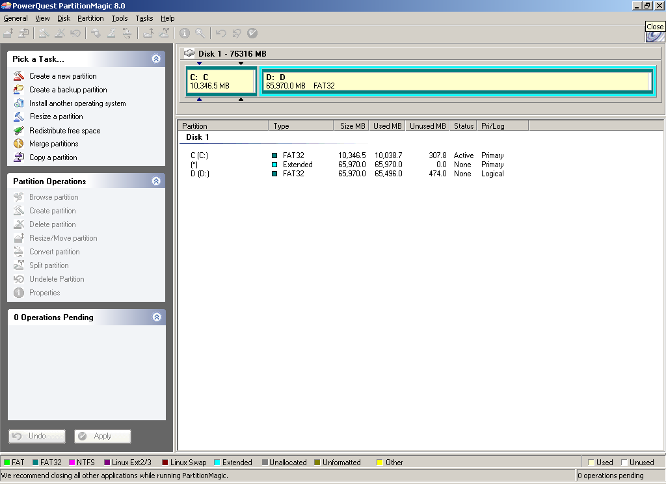The height and width of the screenshot is (484, 666).
Task: Collapse the Pick a Task panel
Action: pos(156,59)
